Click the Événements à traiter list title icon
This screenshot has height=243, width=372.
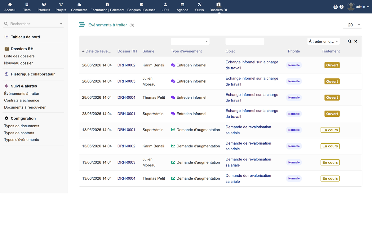click(x=82, y=25)
